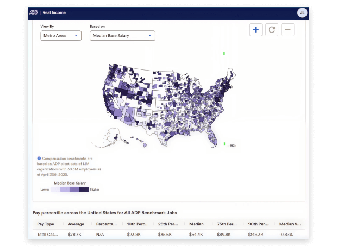This screenshot has width=337, height=247.
Task: Click the $23.8K table value
Action: pos(134,235)
